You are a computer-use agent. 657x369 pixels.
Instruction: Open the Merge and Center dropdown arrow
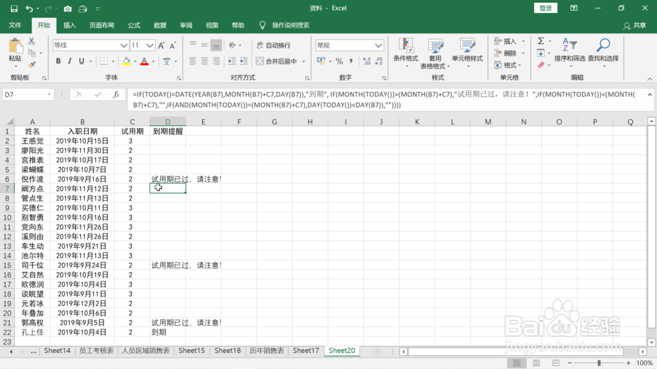point(304,62)
